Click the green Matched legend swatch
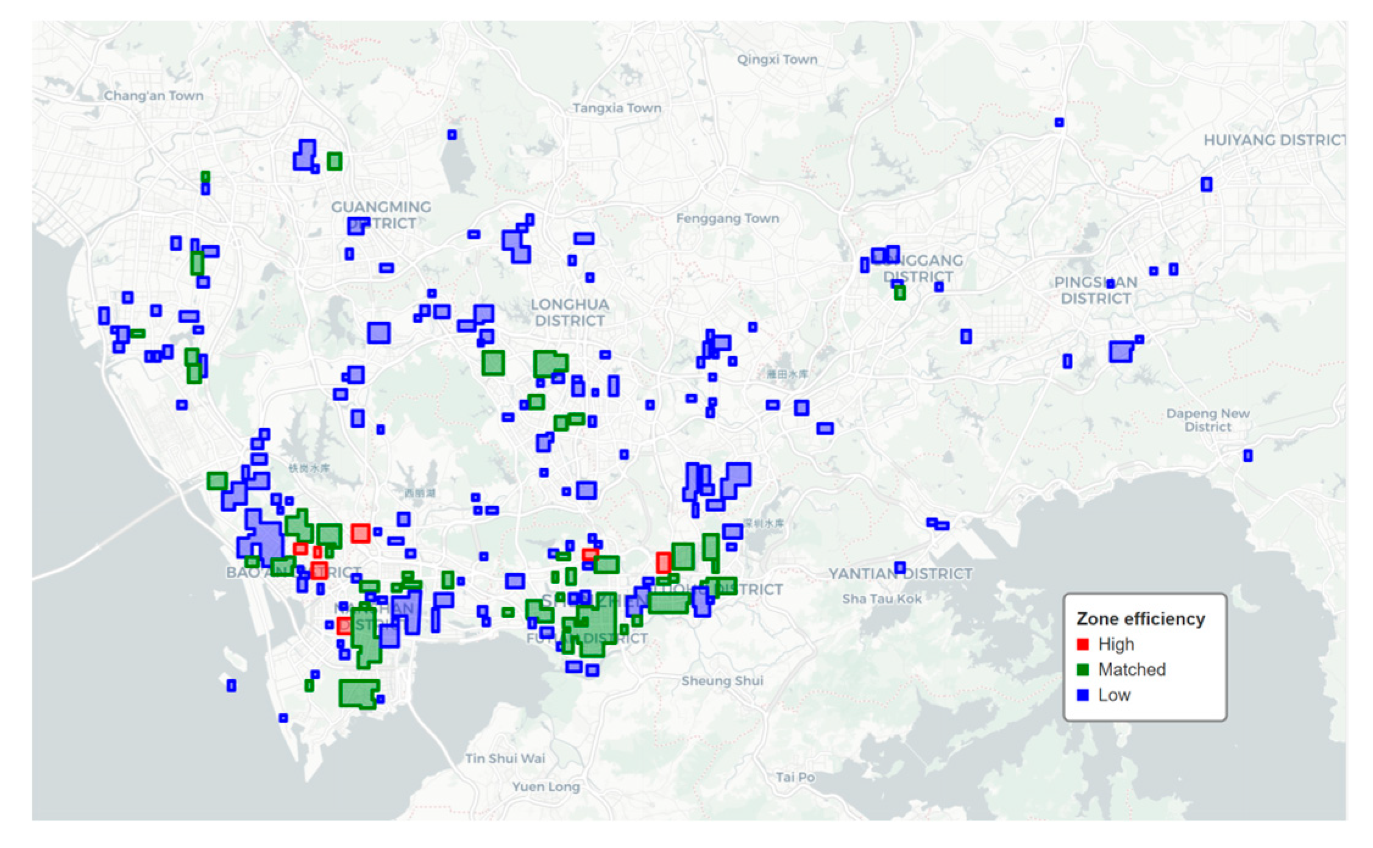1373x848 pixels. [1082, 670]
